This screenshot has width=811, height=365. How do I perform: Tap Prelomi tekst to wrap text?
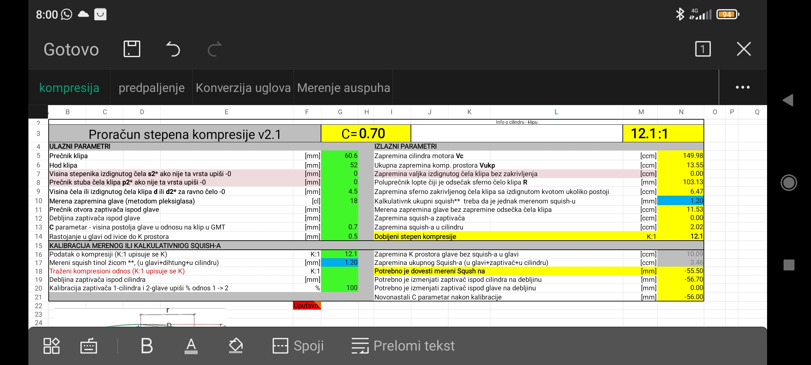pos(403,346)
